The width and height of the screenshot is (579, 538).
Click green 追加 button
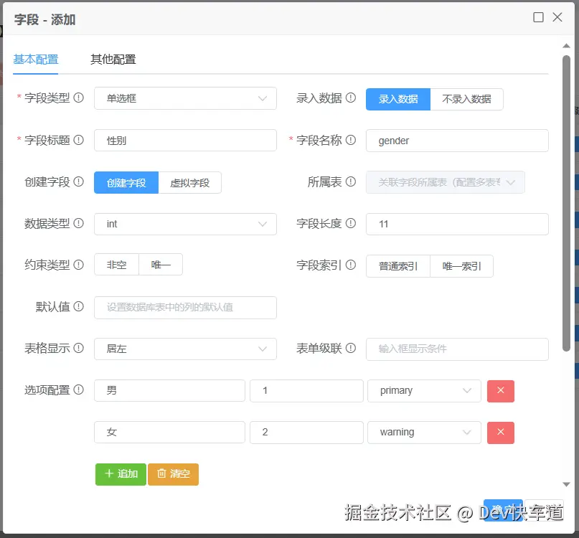tap(121, 474)
